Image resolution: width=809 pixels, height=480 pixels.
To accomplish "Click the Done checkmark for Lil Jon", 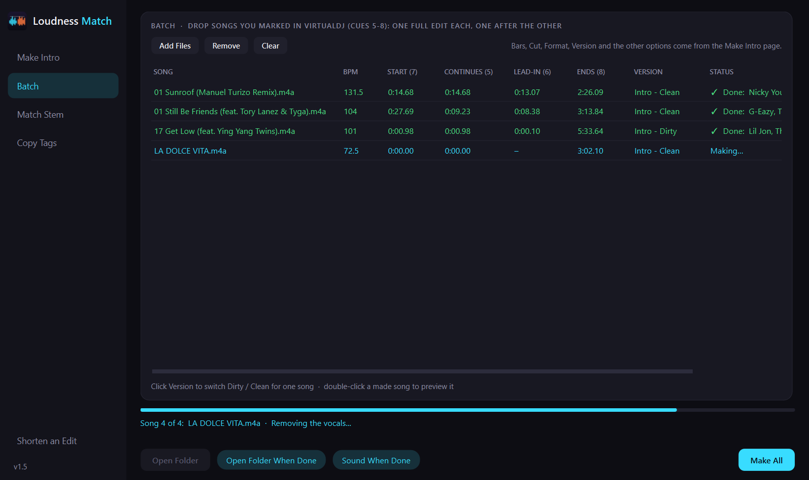I will (x=714, y=131).
